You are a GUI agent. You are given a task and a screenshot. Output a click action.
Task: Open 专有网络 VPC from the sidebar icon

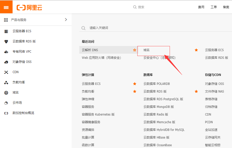tap(6, 52)
